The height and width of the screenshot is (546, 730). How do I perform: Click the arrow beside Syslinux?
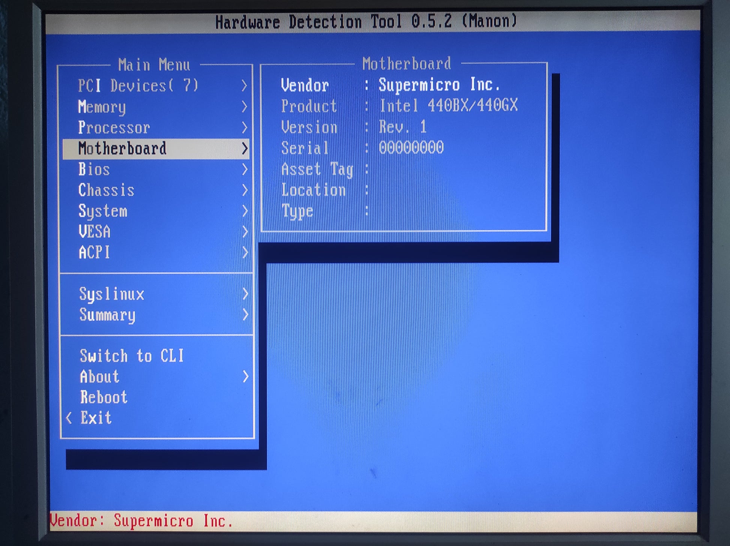[x=245, y=294]
